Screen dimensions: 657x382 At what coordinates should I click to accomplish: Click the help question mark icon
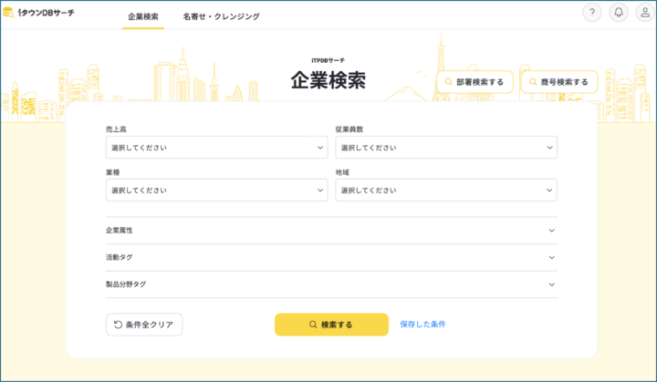point(592,13)
